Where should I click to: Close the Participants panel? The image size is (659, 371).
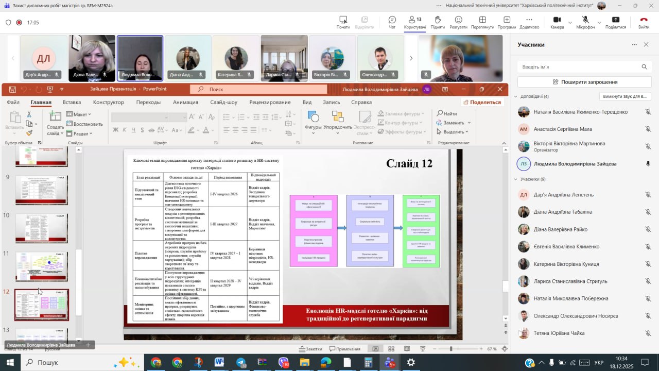[x=647, y=45]
